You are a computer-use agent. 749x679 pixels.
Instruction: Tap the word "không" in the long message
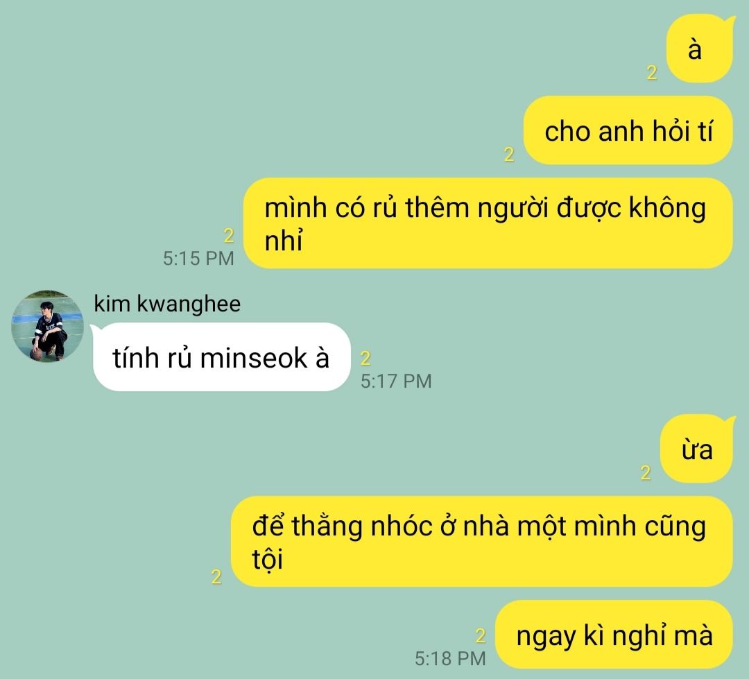tap(667, 208)
